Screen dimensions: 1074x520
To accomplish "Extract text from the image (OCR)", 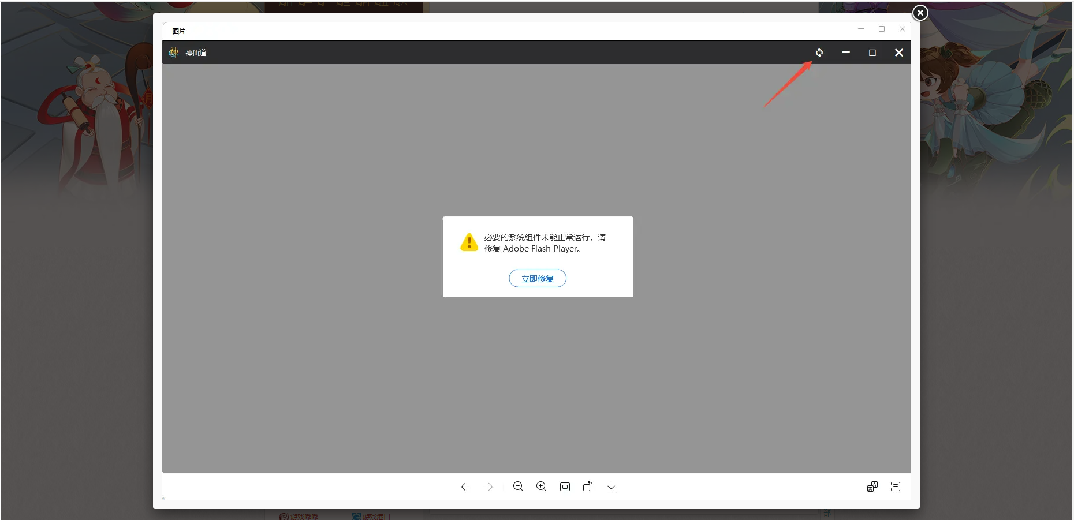I will click(x=895, y=487).
